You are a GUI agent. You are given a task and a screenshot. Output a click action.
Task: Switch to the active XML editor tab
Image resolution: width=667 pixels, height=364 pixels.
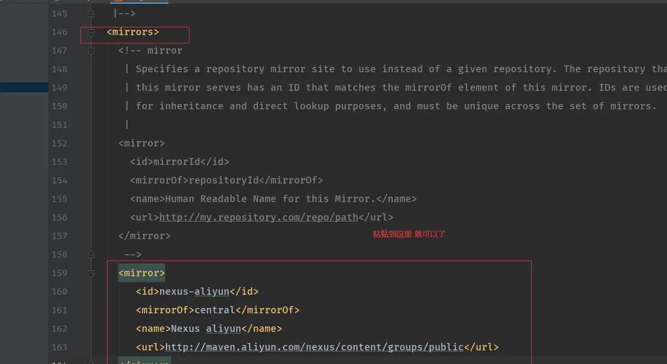pyautogui.click(x=139, y=2)
